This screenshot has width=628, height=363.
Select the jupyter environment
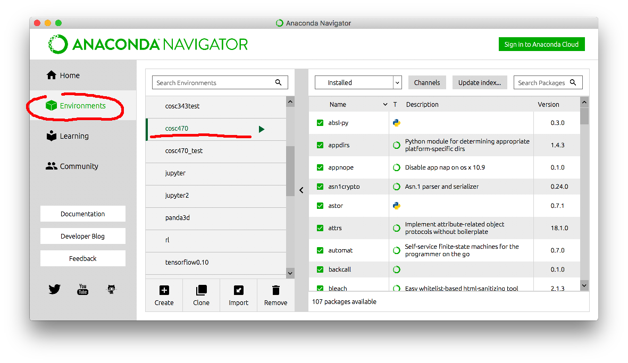click(x=216, y=173)
